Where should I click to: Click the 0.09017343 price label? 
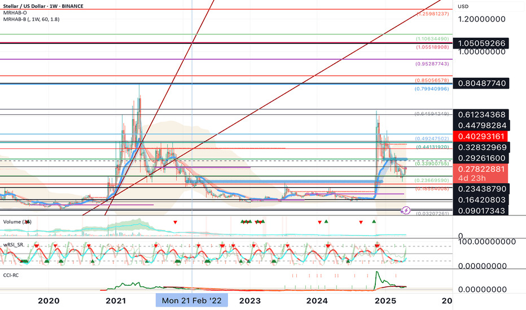coord(481,211)
